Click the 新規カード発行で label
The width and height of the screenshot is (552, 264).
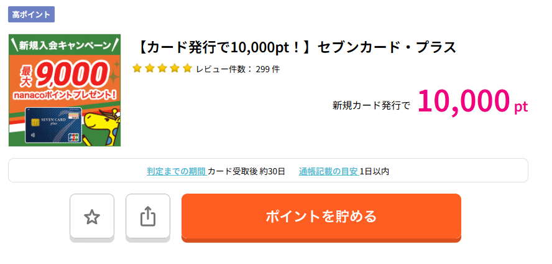(x=371, y=105)
